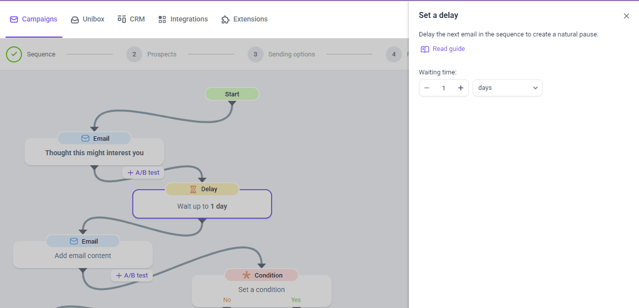Add A/B test under first email
The height and width of the screenshot is (308, 639).
[x=143, y=173]
